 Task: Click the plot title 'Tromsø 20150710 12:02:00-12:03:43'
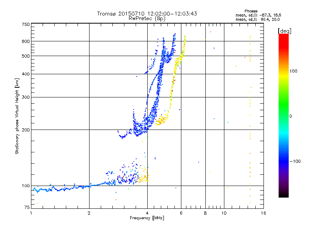tap(147, 14)
